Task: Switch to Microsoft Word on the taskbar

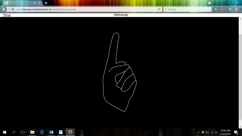Action: [x=51, y=132]
